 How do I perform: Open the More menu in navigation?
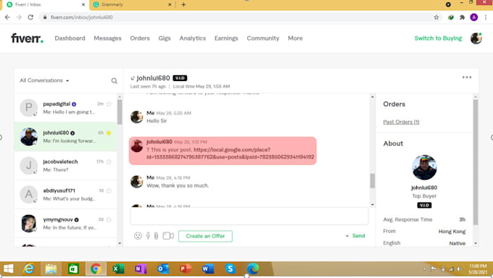click(295, 38)
